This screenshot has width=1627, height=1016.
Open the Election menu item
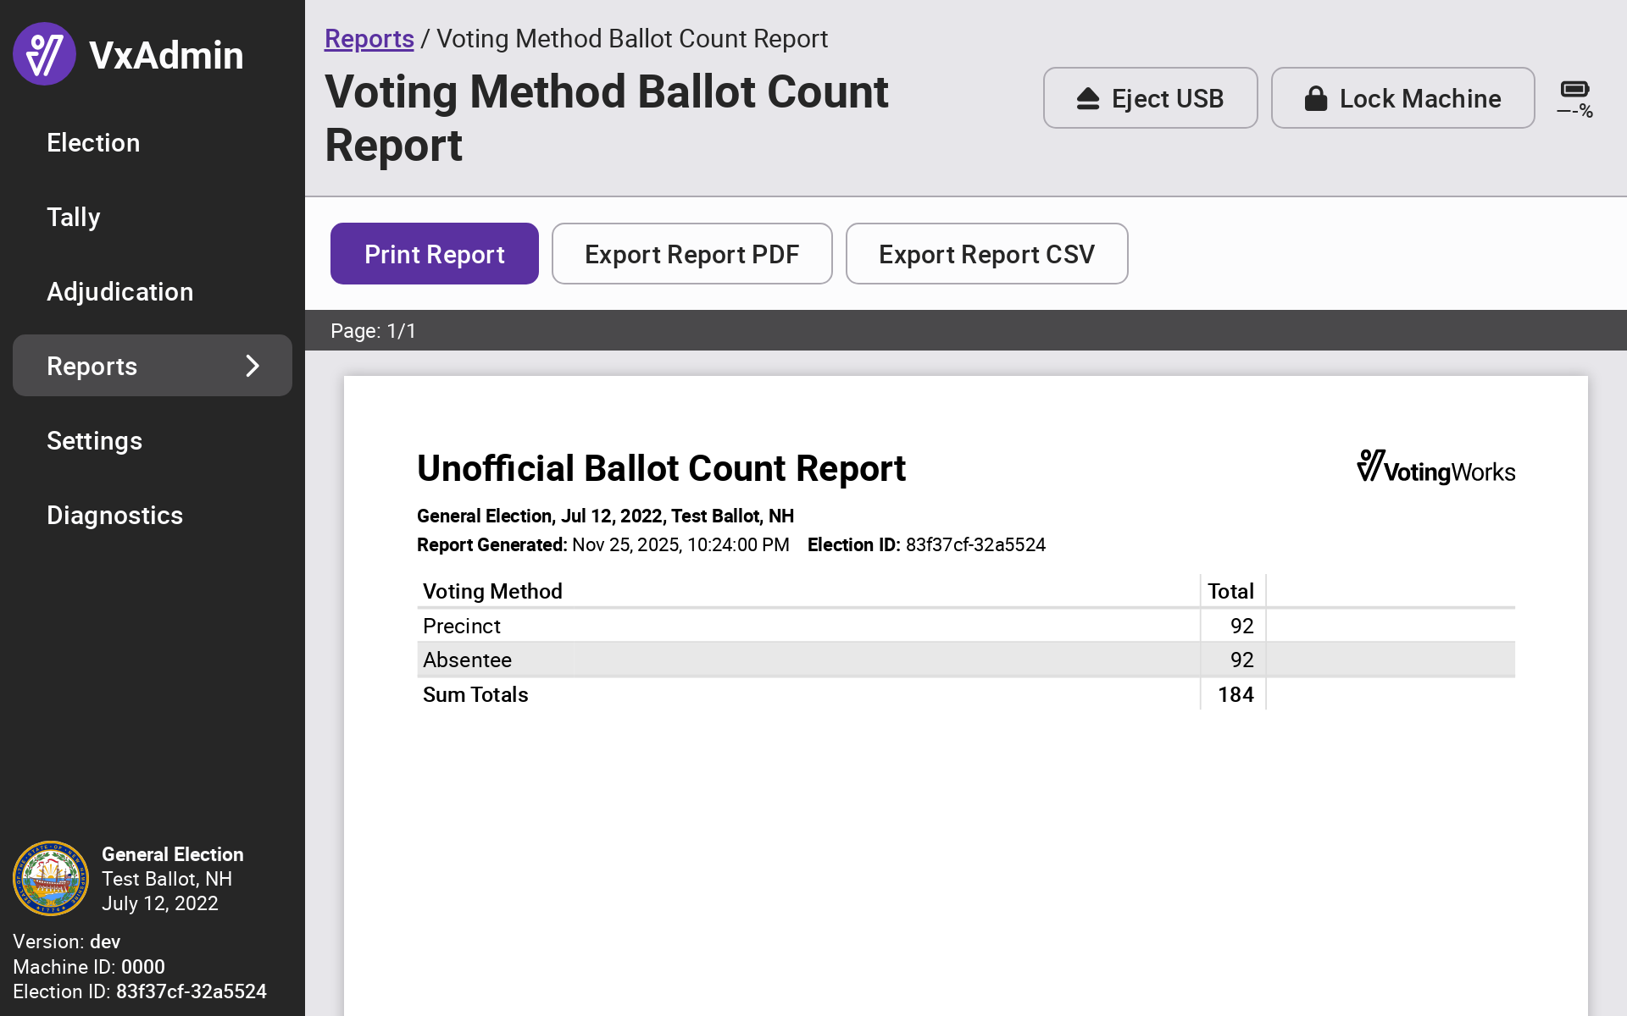[93, 142]
